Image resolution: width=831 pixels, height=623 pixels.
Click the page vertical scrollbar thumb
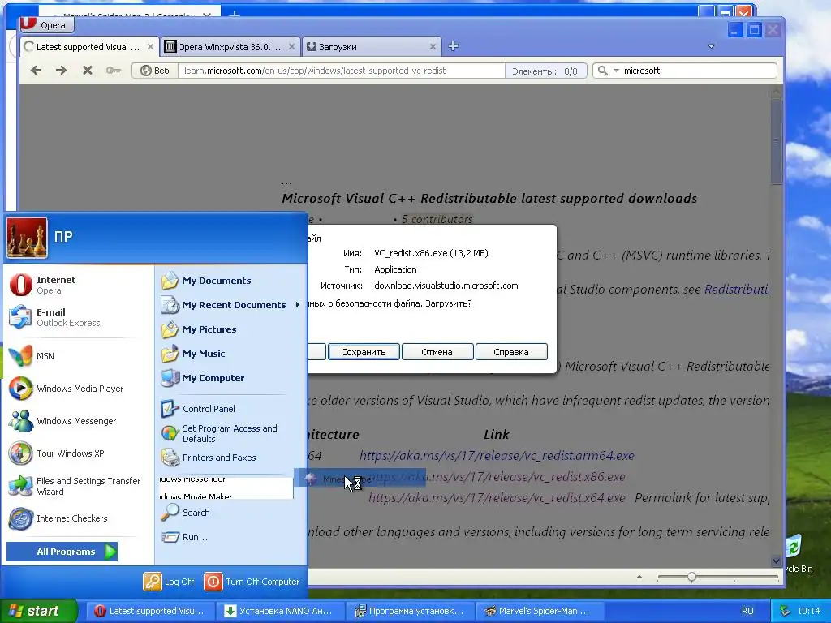tap(776, 140)
